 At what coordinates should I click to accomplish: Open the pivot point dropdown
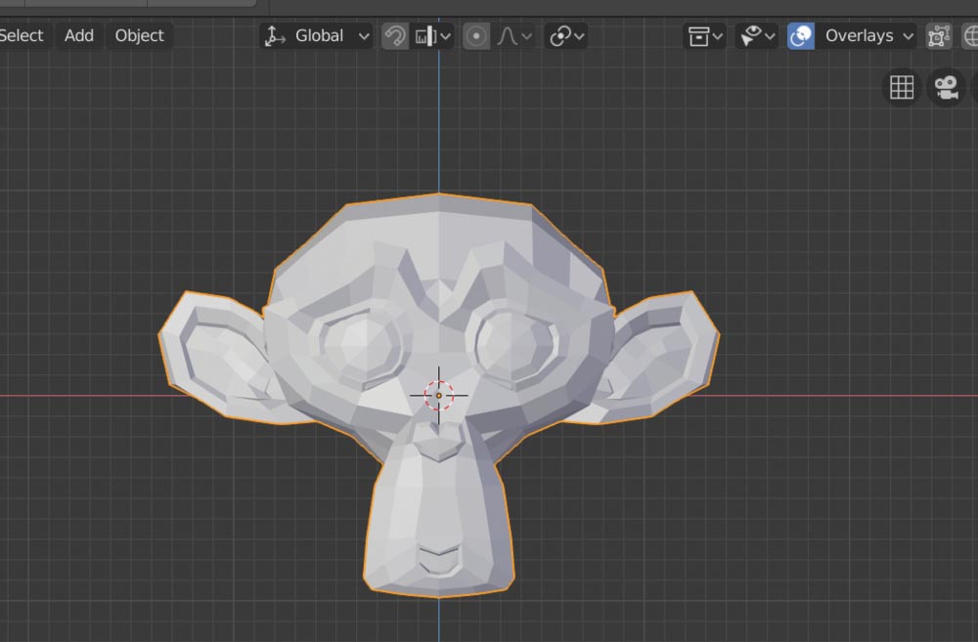pyautogui.click(x=565, y=36)
